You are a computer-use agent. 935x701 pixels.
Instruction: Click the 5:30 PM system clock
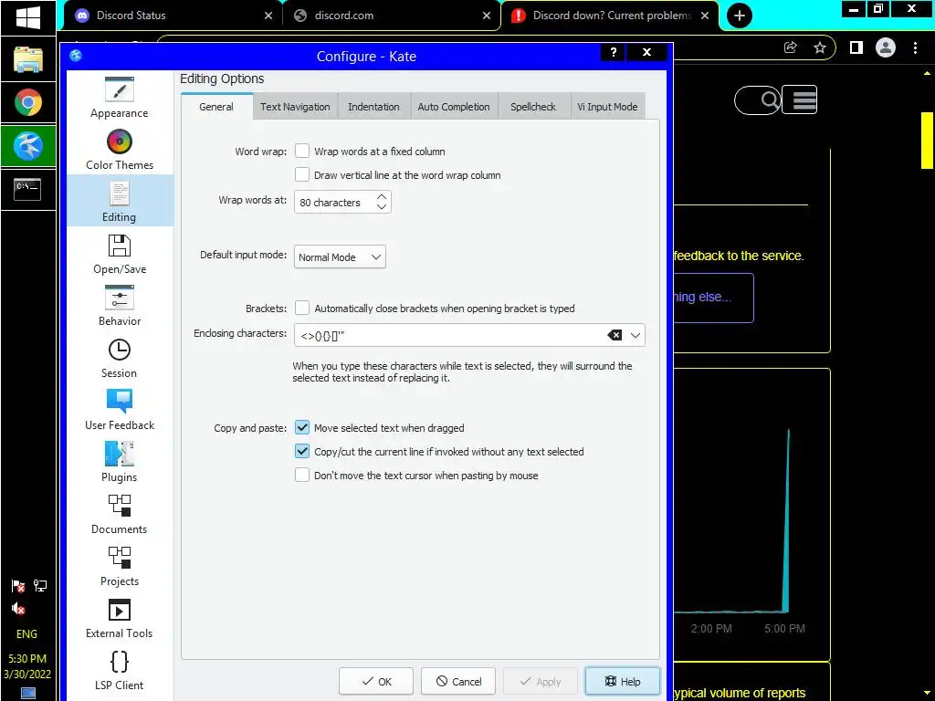[x=27, y=659]
